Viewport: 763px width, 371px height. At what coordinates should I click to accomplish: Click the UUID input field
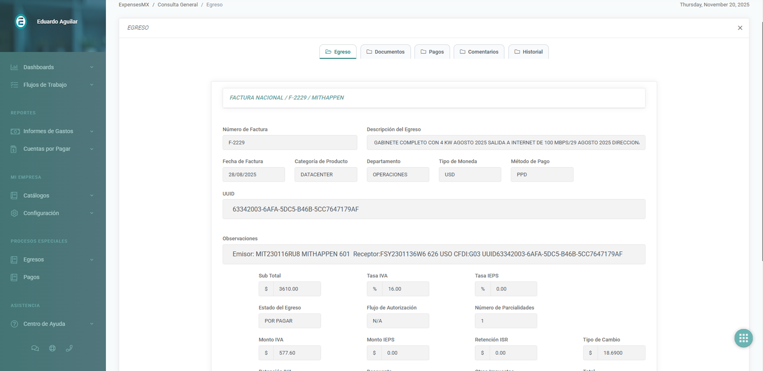(x=434, y=209)
